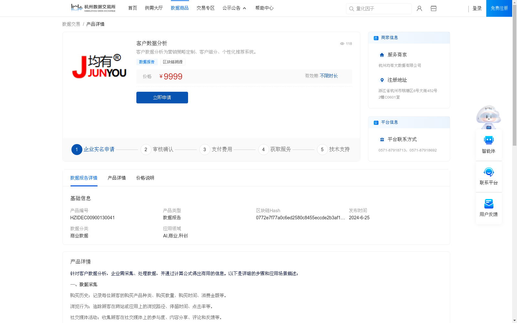
Task: Select step 2 审核确认
Action: [x=157, y=150]
